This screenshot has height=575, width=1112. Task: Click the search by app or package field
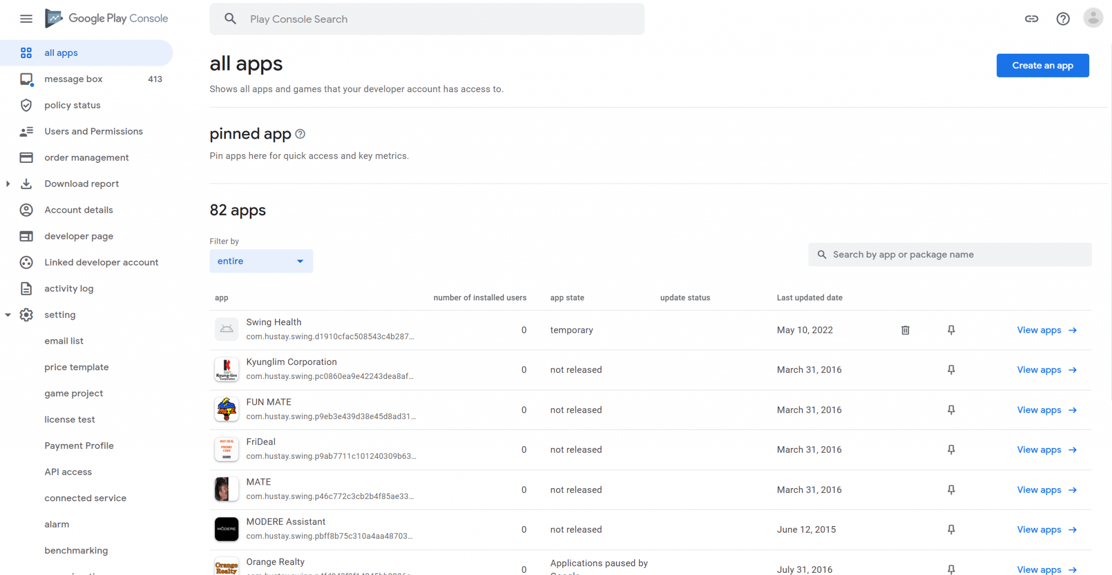coord(949,254)
